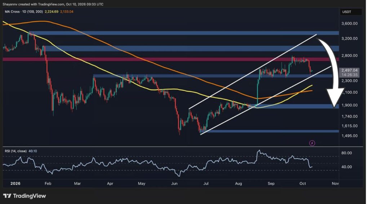Image resolution: width=369 pixels, height=204 pixels.
Task: Click the 2026 time axis label
Action: click(x=15, y=183)
